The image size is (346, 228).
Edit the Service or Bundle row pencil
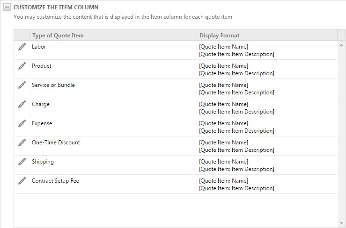pyautogui.click(x=22, y=85)
